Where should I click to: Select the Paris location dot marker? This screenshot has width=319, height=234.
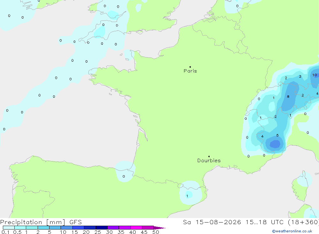(190, 67)
